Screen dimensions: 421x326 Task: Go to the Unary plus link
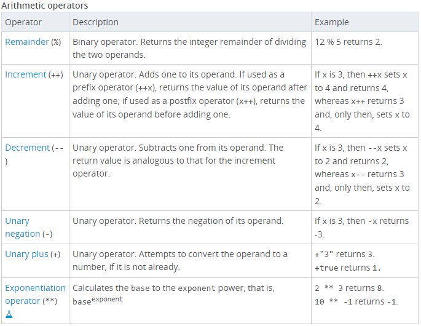pos(26,254)
